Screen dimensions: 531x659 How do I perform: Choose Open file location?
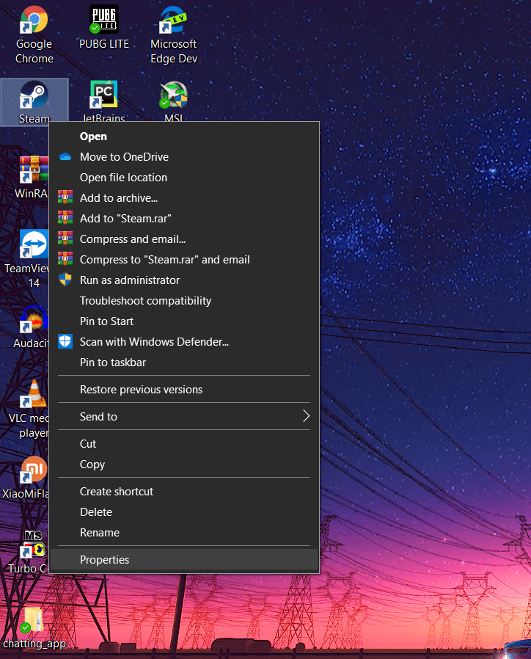(184, 178)
